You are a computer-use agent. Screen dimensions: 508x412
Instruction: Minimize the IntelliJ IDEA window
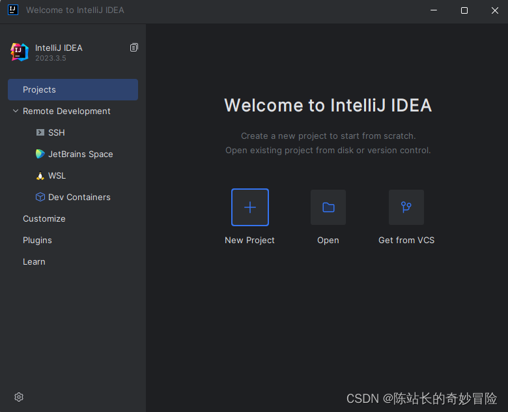(x=434, y=10)
